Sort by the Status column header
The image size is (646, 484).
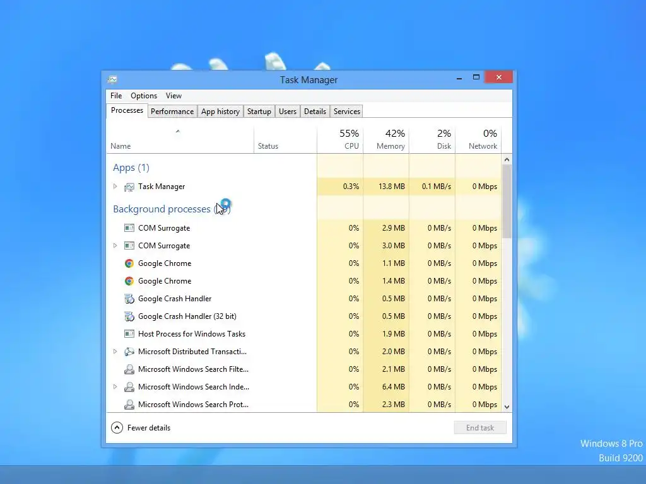pos(286,140)
